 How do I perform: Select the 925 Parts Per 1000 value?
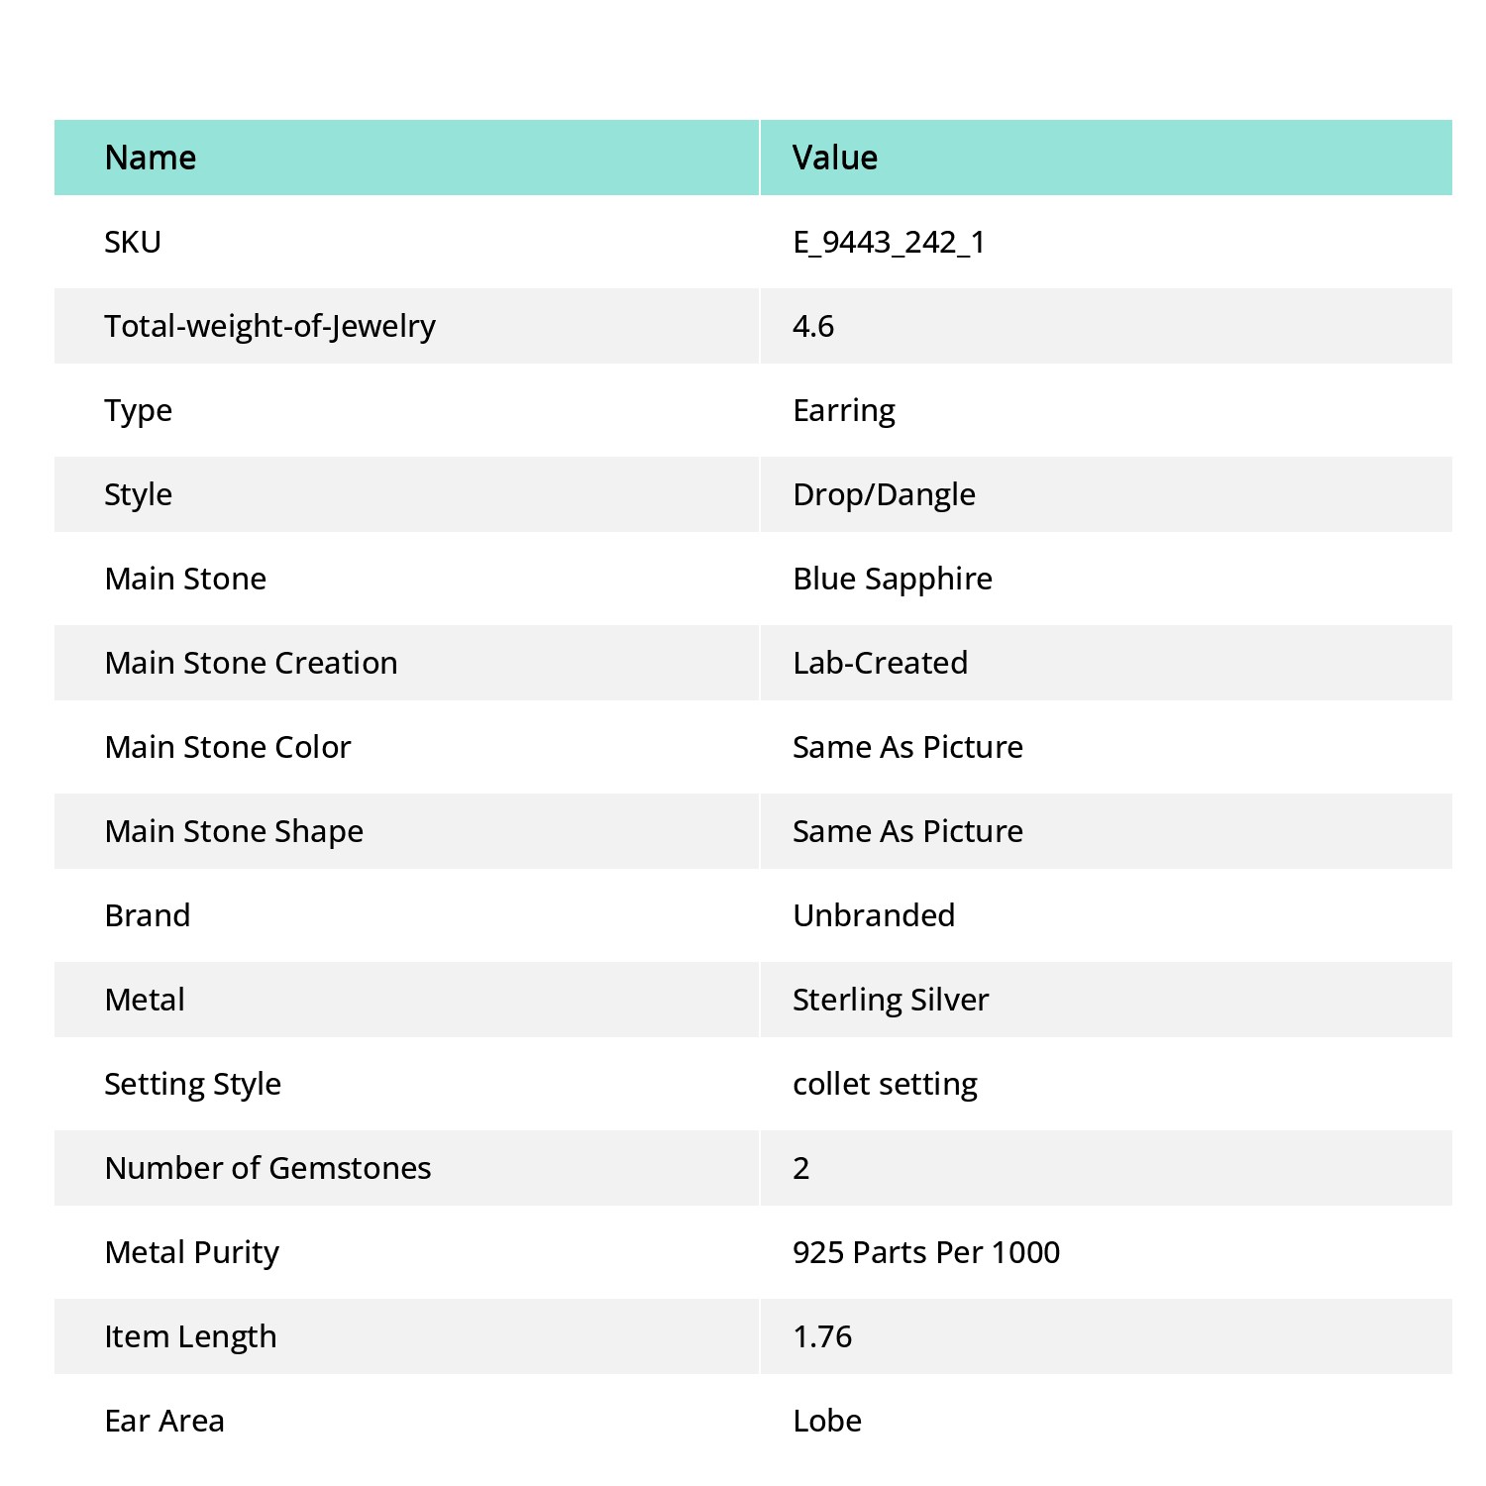coord(926,1252)
